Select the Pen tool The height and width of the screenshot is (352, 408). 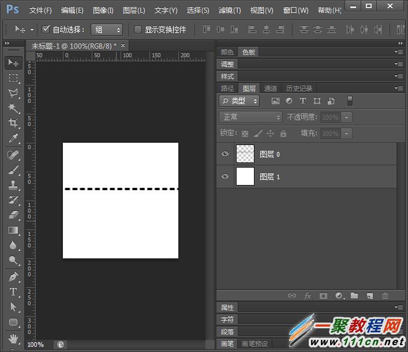[13, 277]
